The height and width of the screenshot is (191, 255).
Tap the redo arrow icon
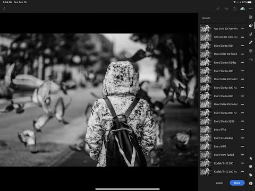pyautogui.click(x=218, y=8)
